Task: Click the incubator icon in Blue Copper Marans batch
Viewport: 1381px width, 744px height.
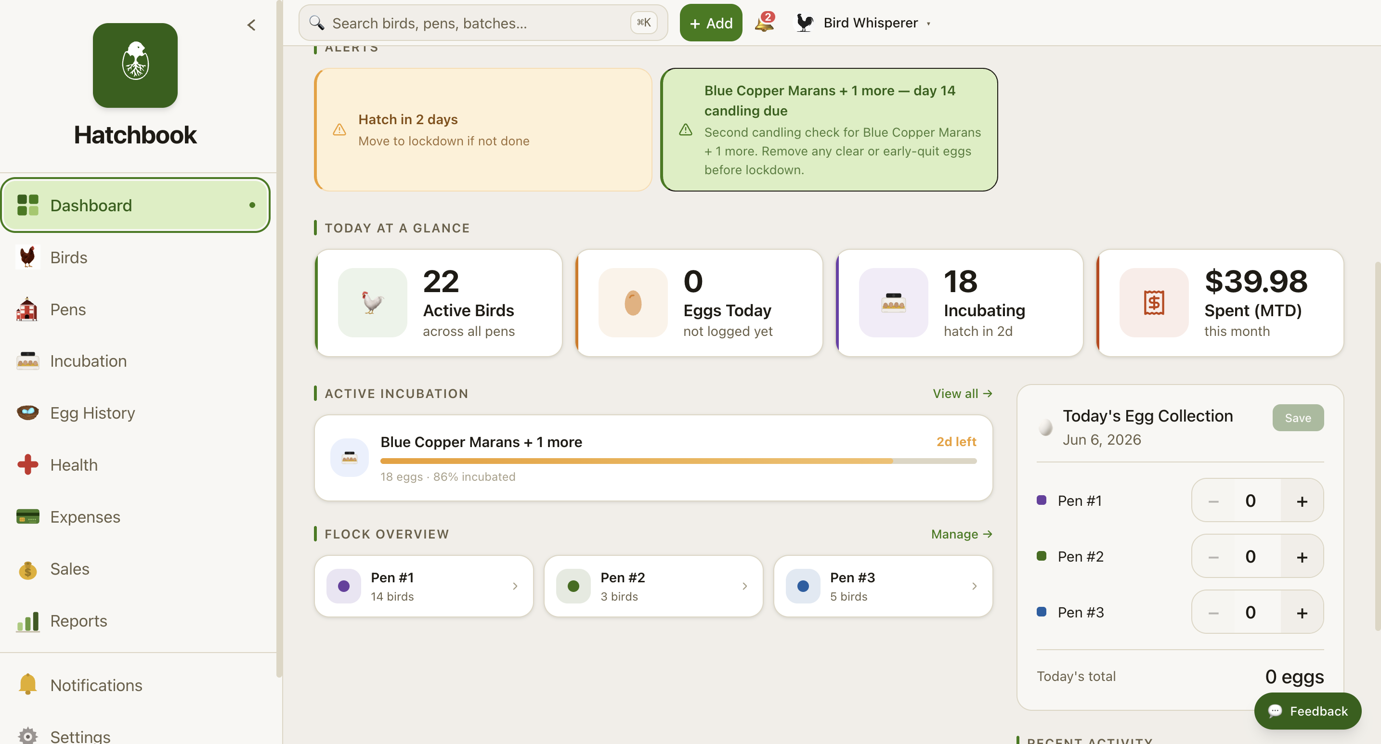Action: (x=350, y=458)
